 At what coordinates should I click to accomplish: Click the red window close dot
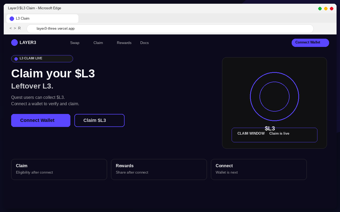coord(331,9)
